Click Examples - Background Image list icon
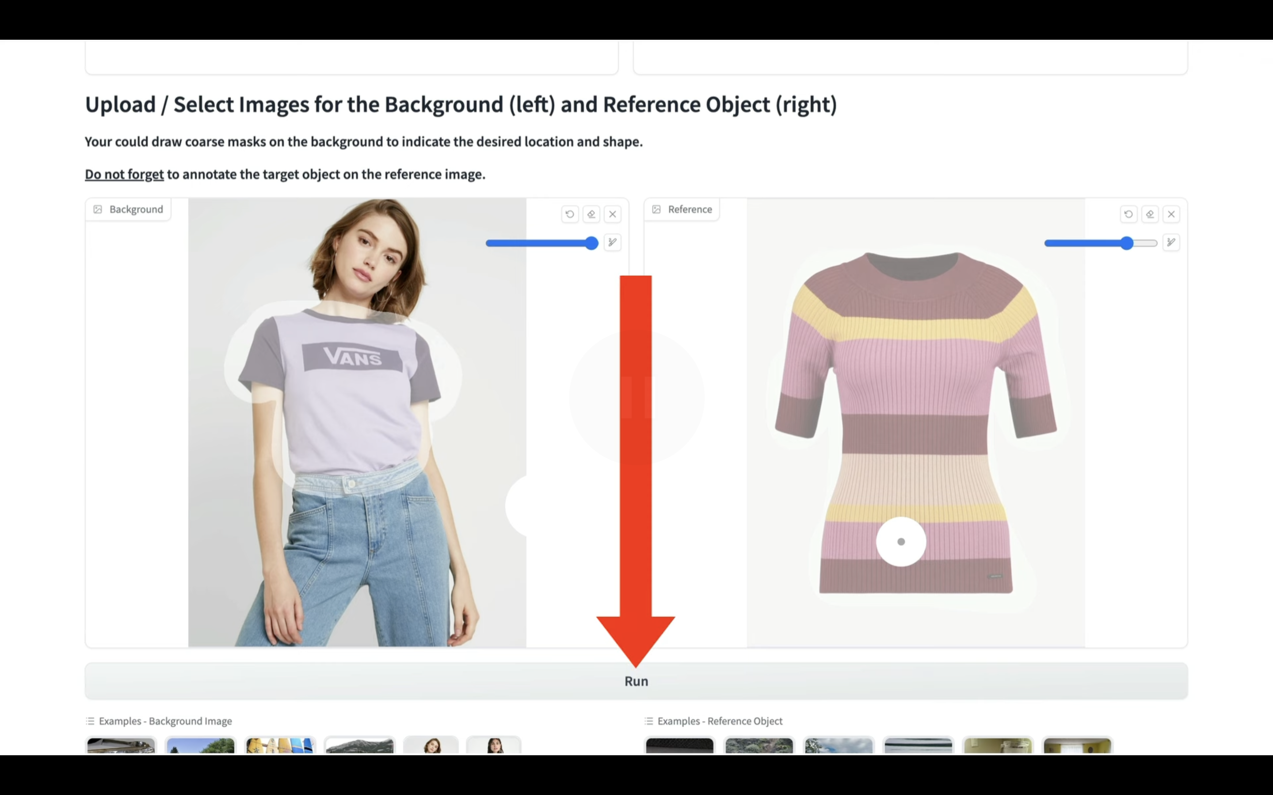Viewport: 1273px width, 795px height. tap(91, 721)
